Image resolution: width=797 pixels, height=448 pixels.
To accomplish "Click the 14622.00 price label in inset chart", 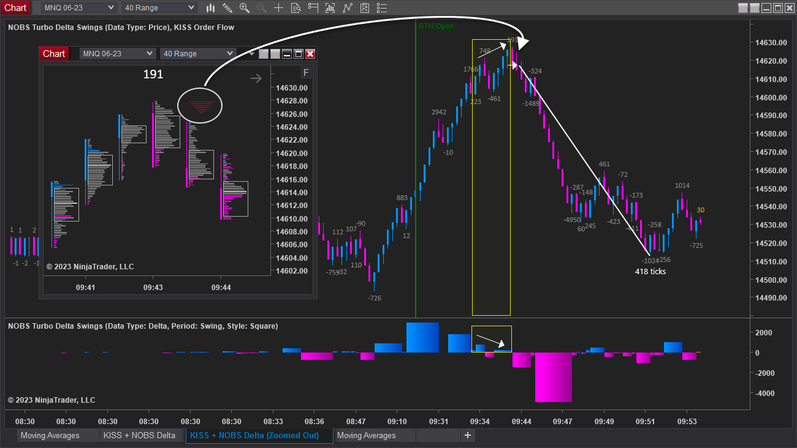I will (x=292, y=140).
